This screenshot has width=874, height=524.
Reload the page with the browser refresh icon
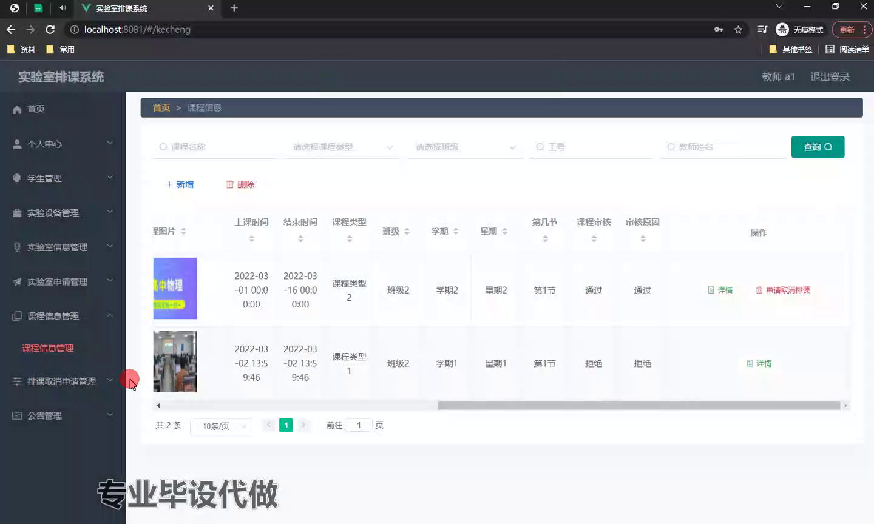click(x=50, y=29)
